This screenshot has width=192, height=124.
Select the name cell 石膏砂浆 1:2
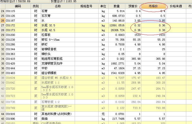coord(58,102)
